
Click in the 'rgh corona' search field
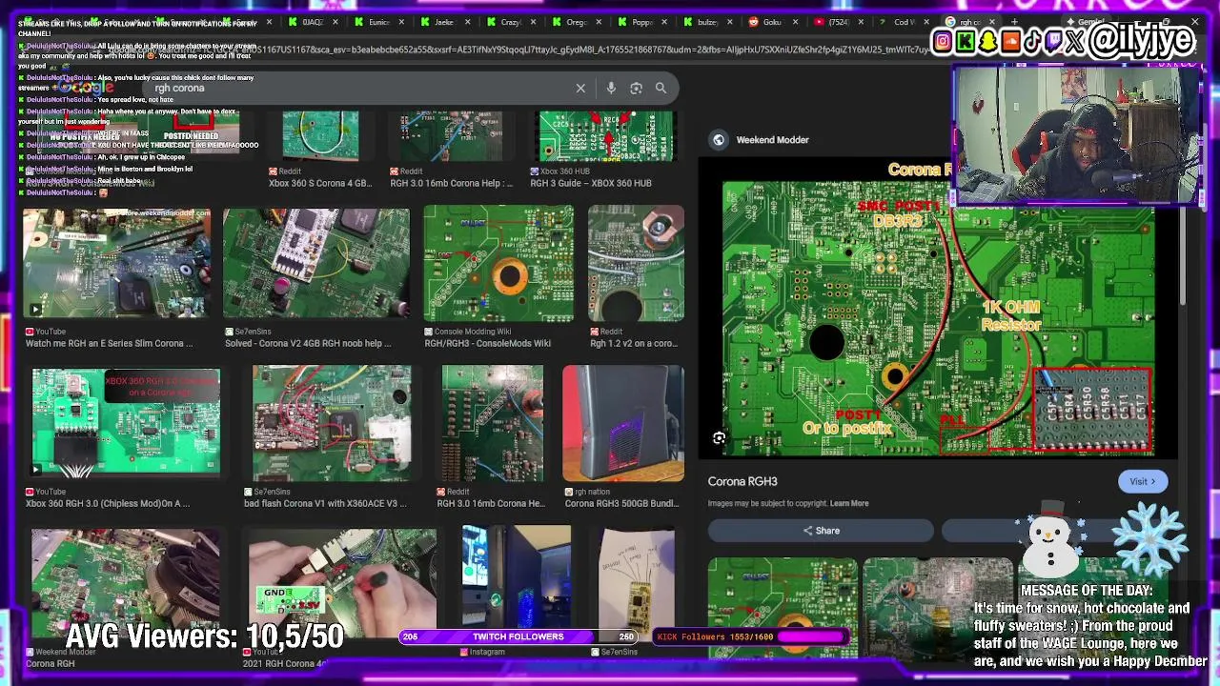click(x=362, y=88)
